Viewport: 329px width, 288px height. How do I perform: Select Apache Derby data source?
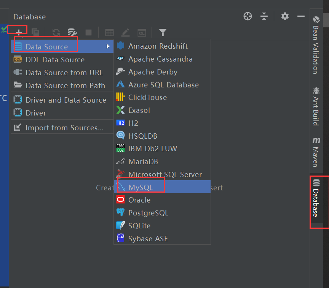pyautogui.click(x=162, y=72)
